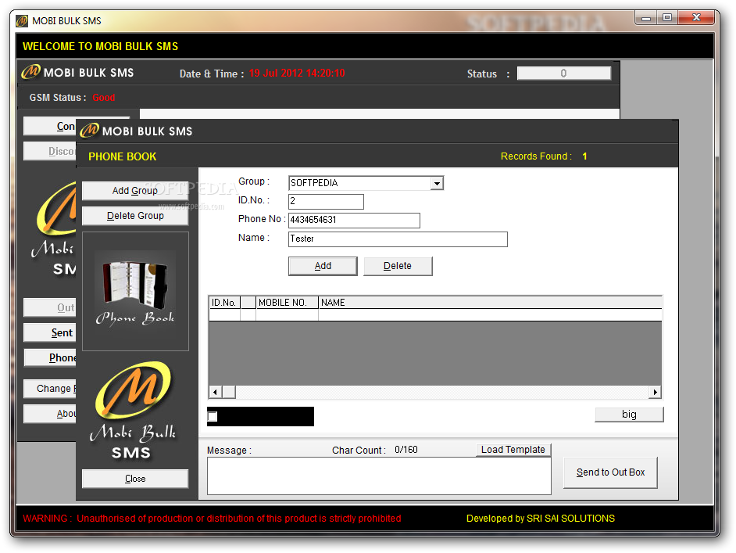Click the Out Box button in main window
736x553 pixels.
click(50, 307)
